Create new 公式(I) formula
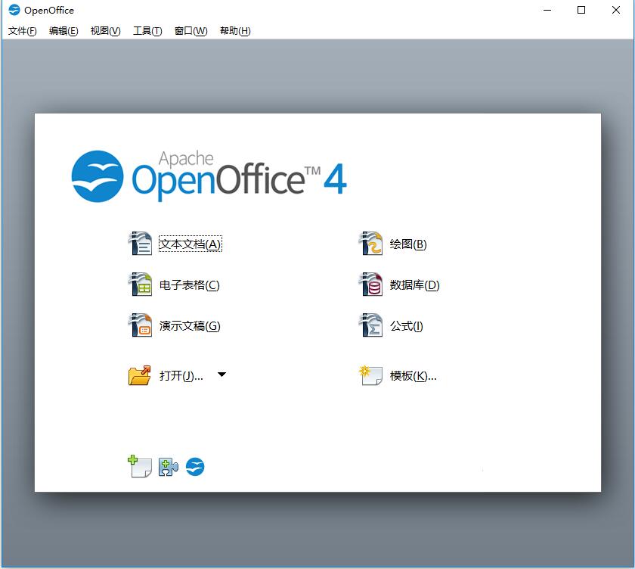Viewport: 635px width, 569px height. point(406,326)
